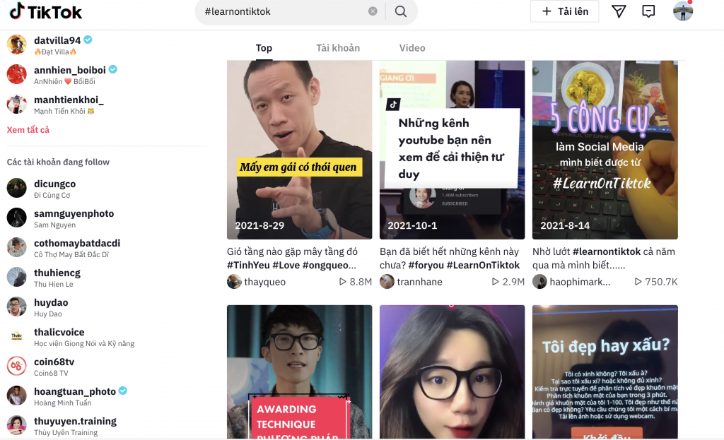Click the magnifying glass search icon
Image resolution: width=724 pixels, height=440 pixels.
(x=401, y=11)
